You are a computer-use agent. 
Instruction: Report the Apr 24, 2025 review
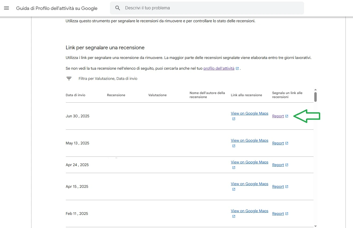pos(278,165)
